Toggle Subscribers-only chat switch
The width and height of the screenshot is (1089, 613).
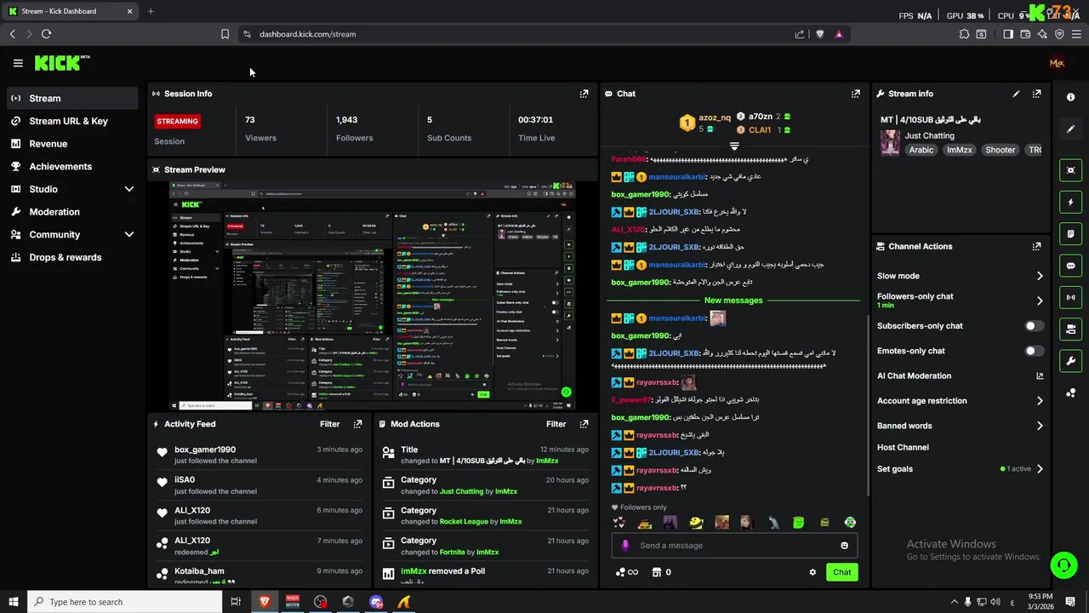[1034, 326]
